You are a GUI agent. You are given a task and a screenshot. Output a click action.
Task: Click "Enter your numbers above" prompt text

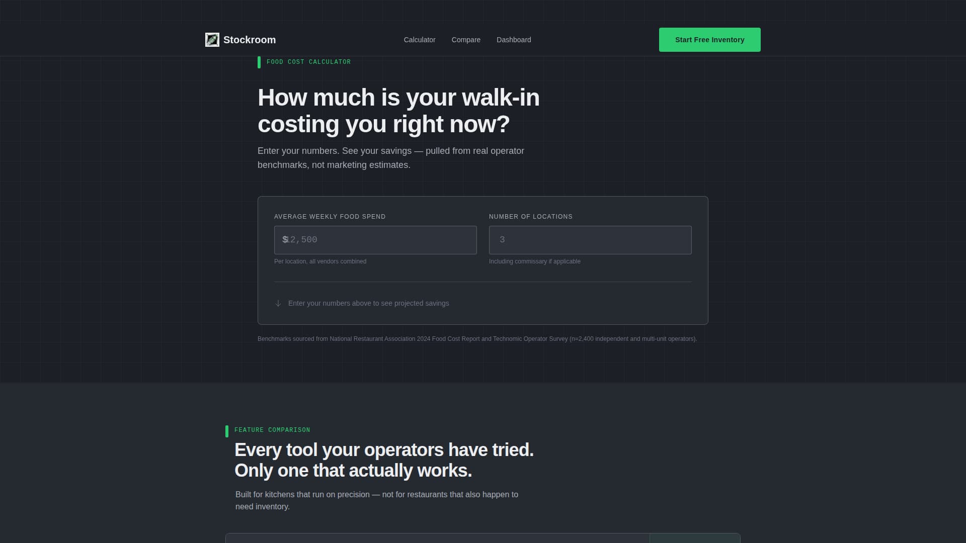[x=369, y=303]
